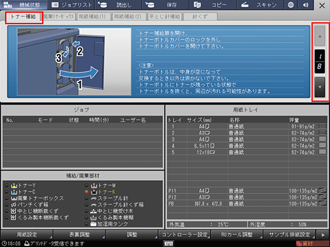Screen dimensions: 330x247
Task: Open the speaker volume icon
Action: pos(306,5)
